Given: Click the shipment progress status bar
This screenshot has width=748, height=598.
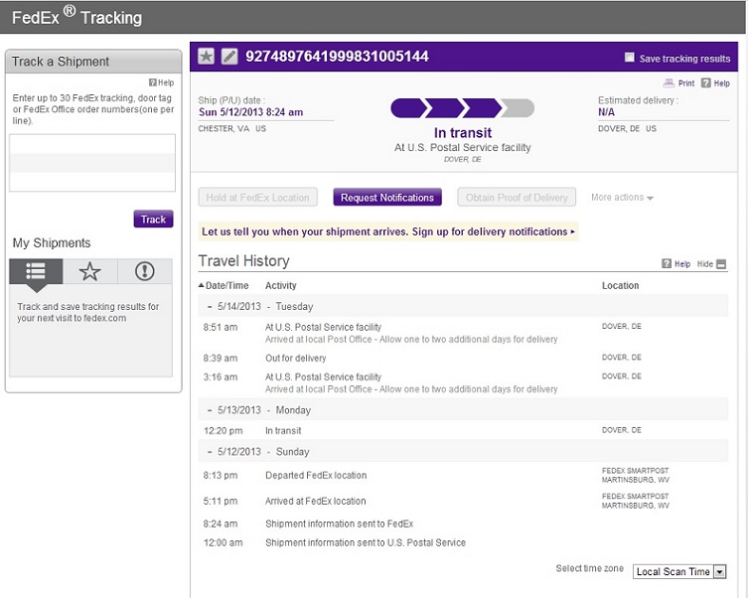Looking at the screenshot, I should [462, 108].
